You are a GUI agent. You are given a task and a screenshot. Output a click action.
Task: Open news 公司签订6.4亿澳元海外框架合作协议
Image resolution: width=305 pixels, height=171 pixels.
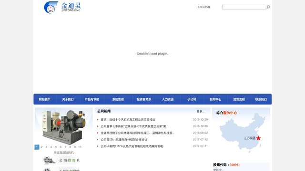[124, 140]
